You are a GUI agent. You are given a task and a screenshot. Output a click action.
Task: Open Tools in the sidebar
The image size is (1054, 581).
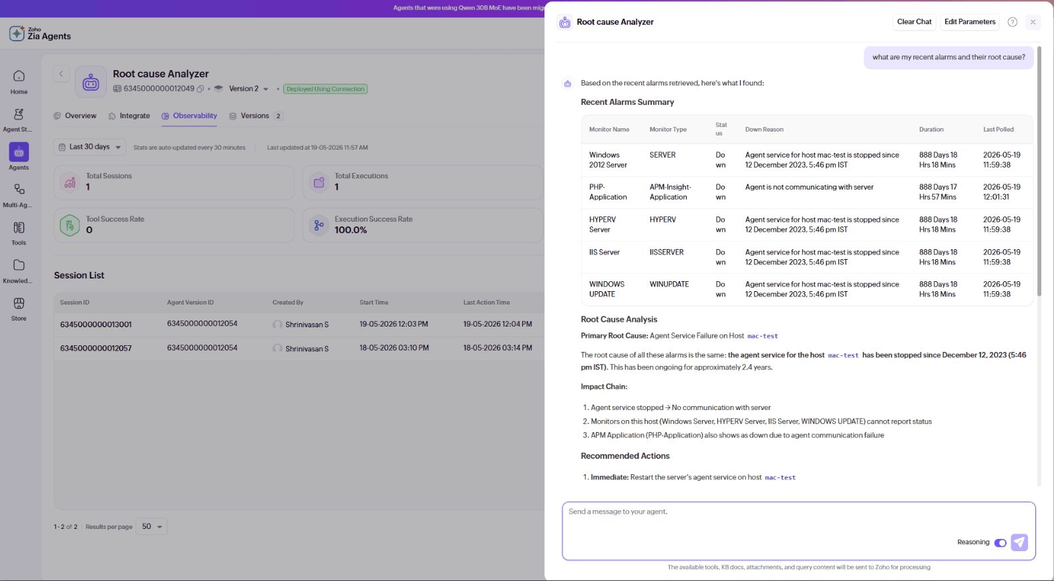click(x=19, y=232)
